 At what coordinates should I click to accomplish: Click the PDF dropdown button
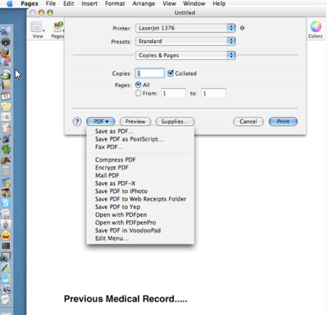tap(100, 122)
